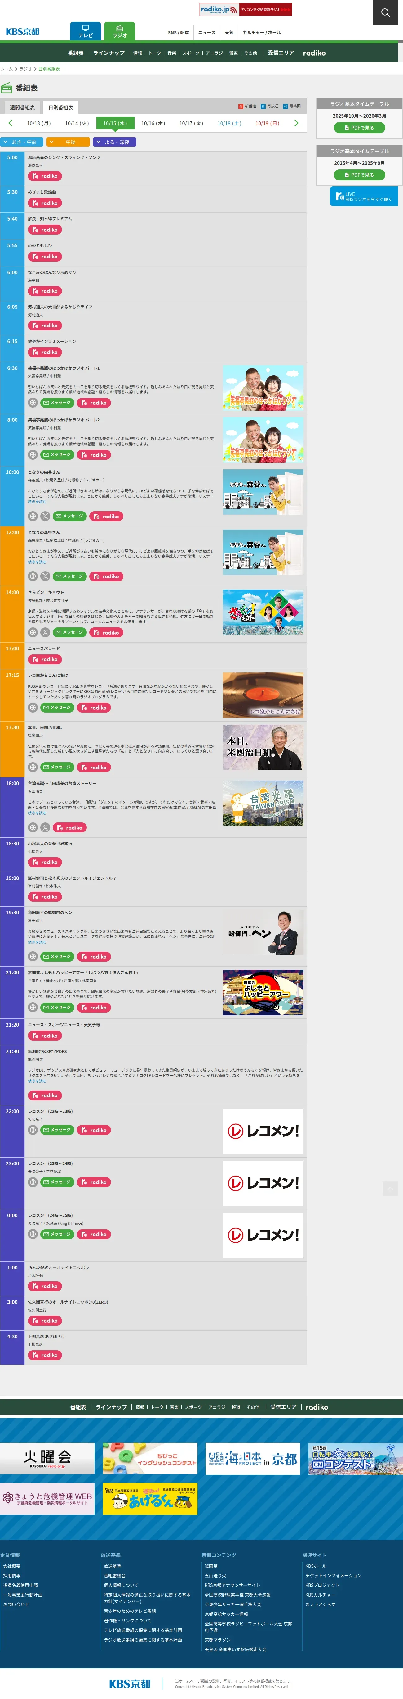Open the search magnifier icon
403x1699 pixels.
tap(385, 12)
